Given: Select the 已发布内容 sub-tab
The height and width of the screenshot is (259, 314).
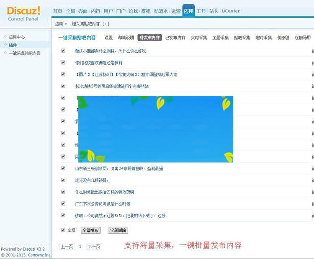Looking at the screenshot, I should point(175,38).
